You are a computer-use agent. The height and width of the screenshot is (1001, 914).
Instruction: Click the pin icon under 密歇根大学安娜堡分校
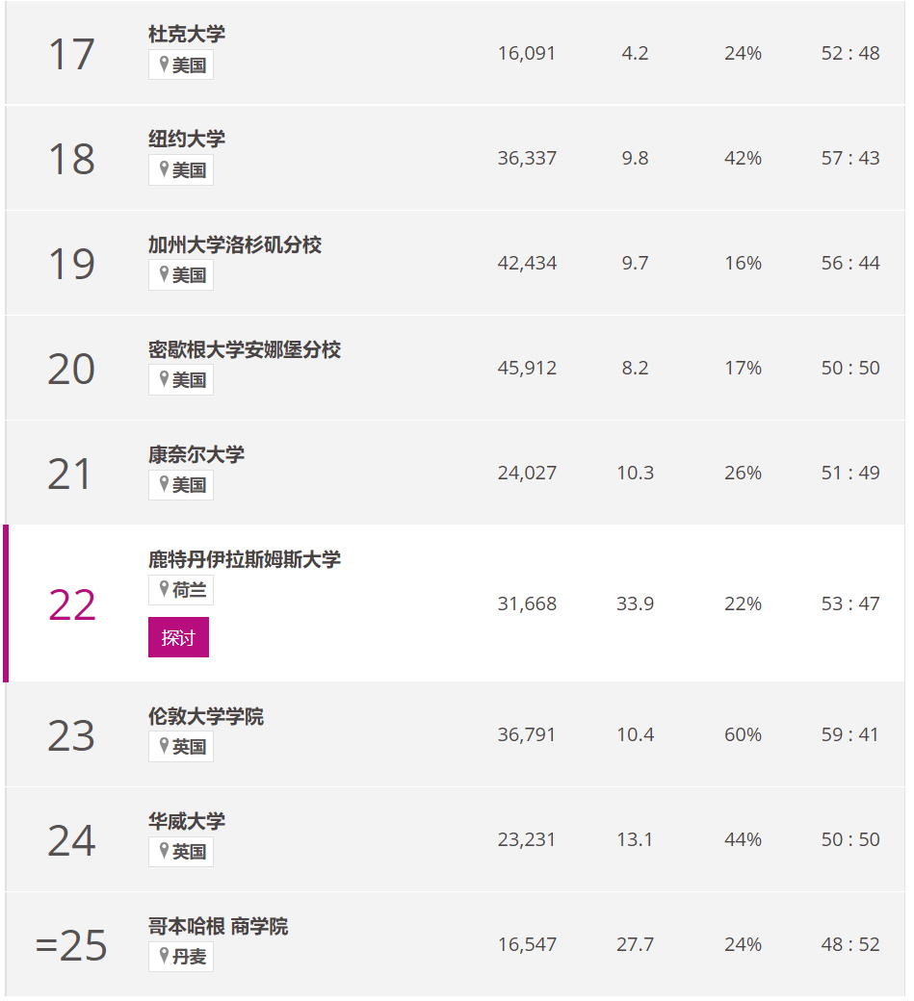[x=164, y=379]
